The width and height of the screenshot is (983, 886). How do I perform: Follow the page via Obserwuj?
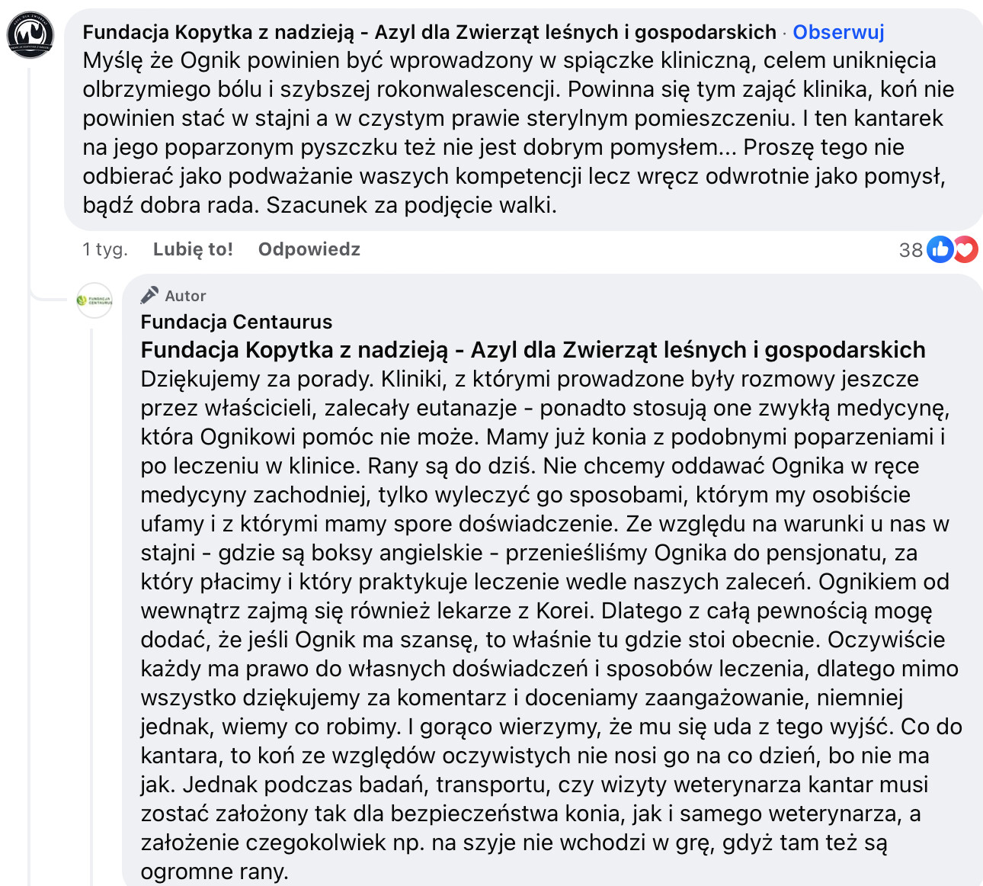(838, 32)
